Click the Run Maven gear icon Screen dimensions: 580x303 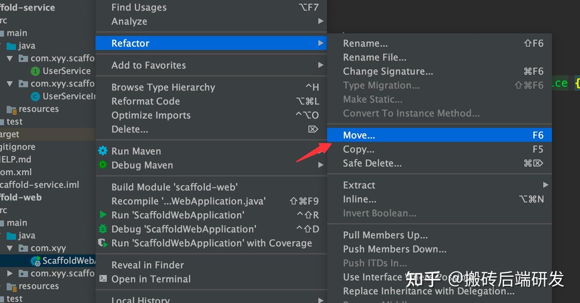(x=103, y=151)
